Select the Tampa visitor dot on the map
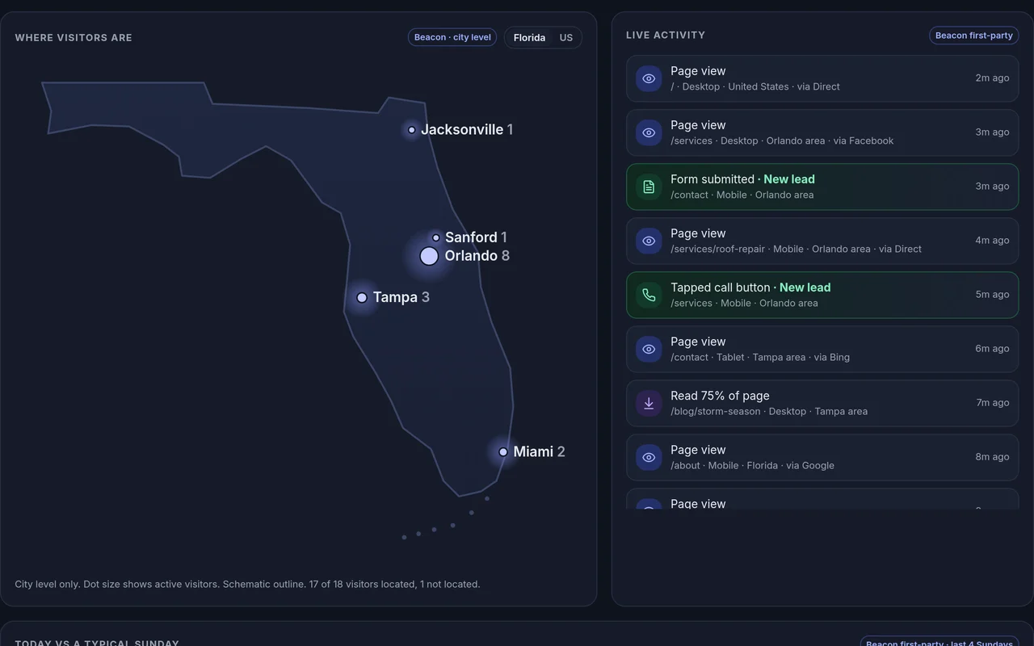This screenshot has width=1034, height=646. click(362, 298)
